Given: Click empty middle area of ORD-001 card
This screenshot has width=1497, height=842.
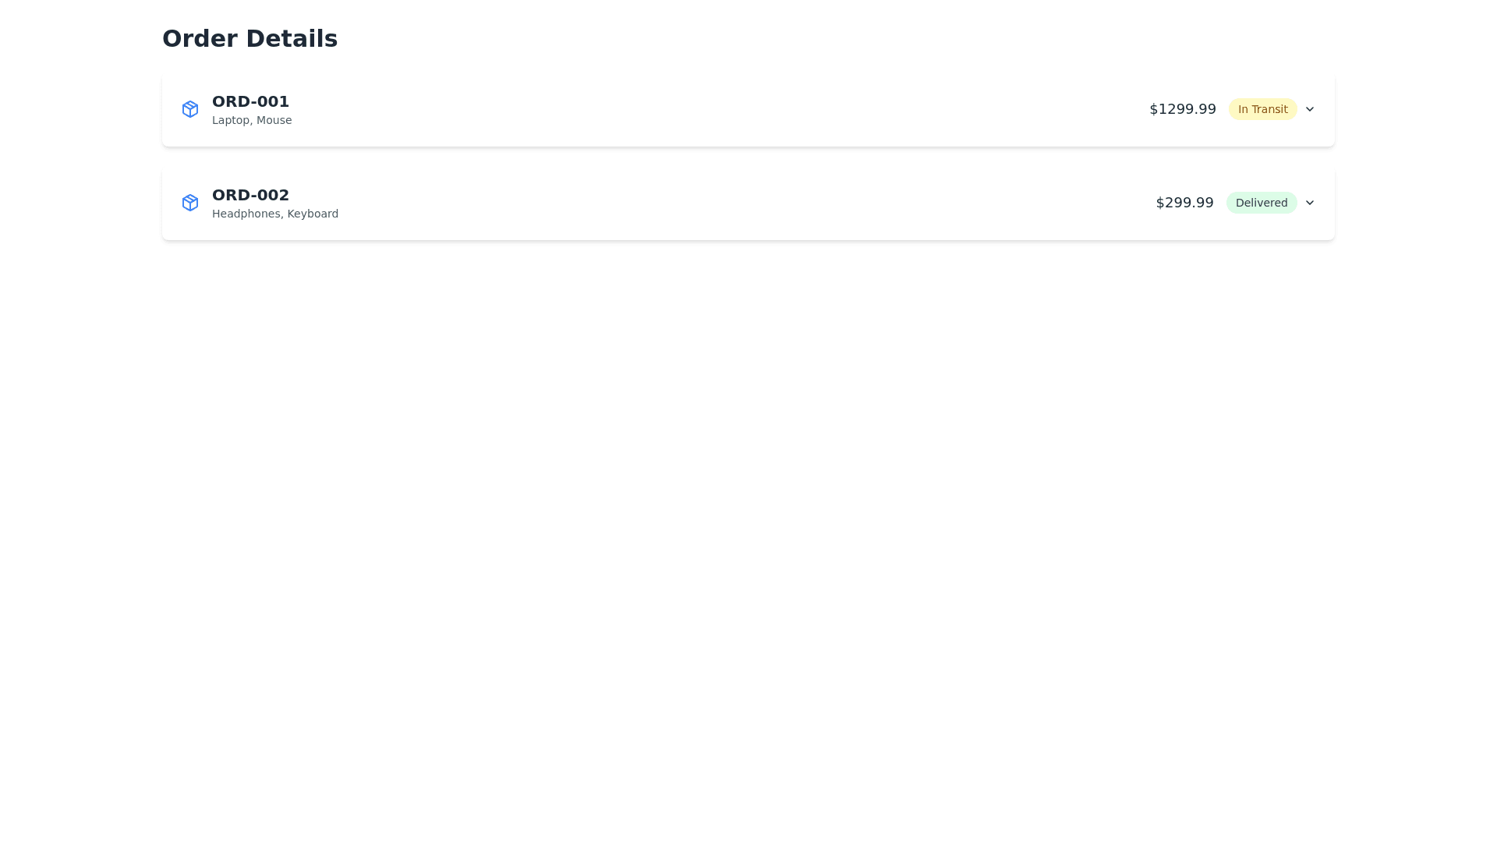Looking at the screenshot, I should [702, 109].
